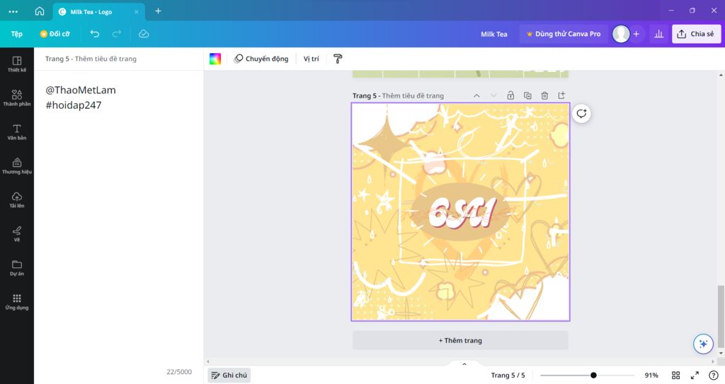Select the page 5 design canvas
The width and height of the screenshot is (725, 384).
click(460, 211)
